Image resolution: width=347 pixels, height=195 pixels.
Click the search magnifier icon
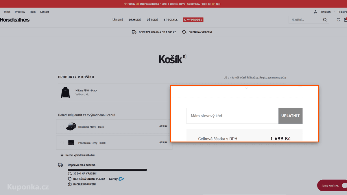point(325,20)
